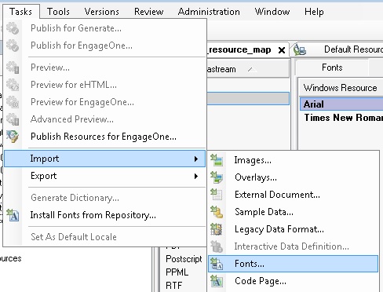Select the RTF list entry

(x=174, y=285)
